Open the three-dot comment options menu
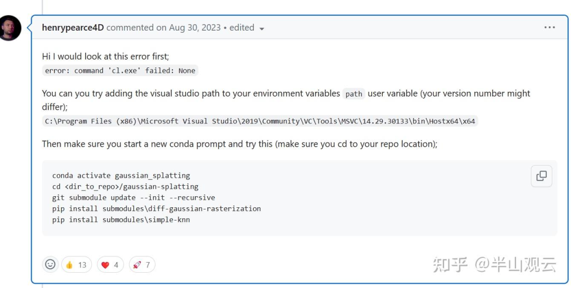The width and height of the screenshot is (571, 288). click(549, 27)
